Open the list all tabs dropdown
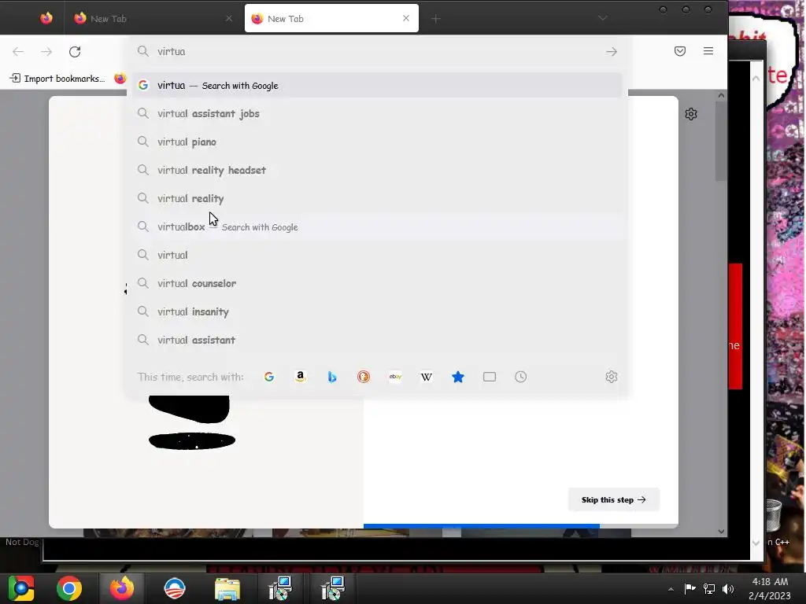Viewport: 806px width, 604px height. [602, 19]
